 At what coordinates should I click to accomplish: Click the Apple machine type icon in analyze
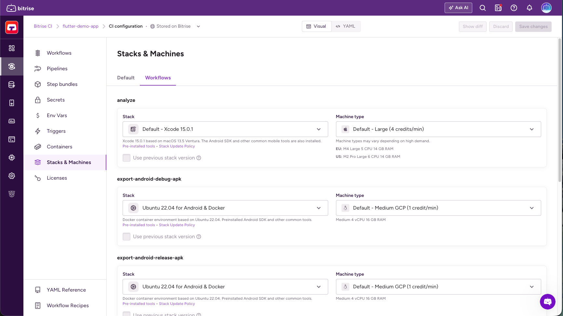(x=345, y=129)
